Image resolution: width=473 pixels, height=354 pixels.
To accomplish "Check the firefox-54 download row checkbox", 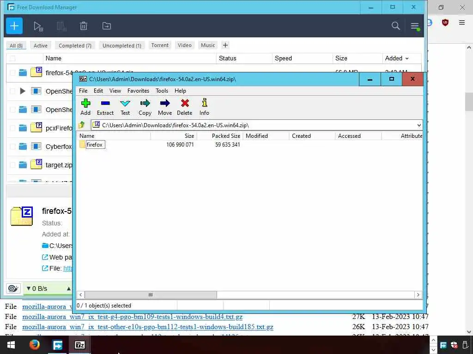I will coord(12,72).
